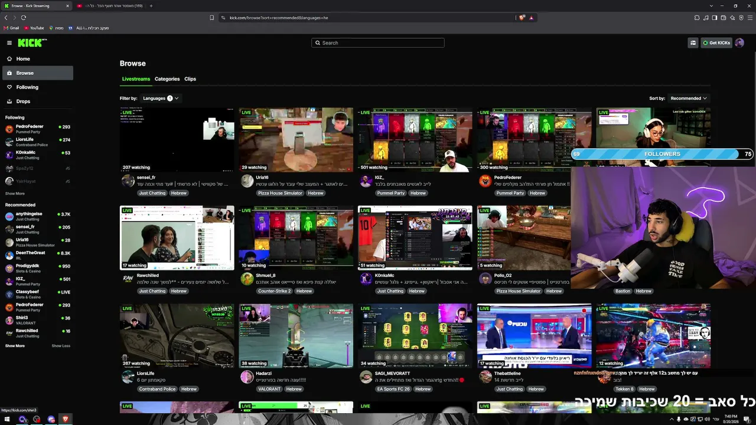Image resolution: width=756 pixels, height=425 pixels.
Task: Click Thebattleline avatar in stream grid
Action: tap(485, 377)
